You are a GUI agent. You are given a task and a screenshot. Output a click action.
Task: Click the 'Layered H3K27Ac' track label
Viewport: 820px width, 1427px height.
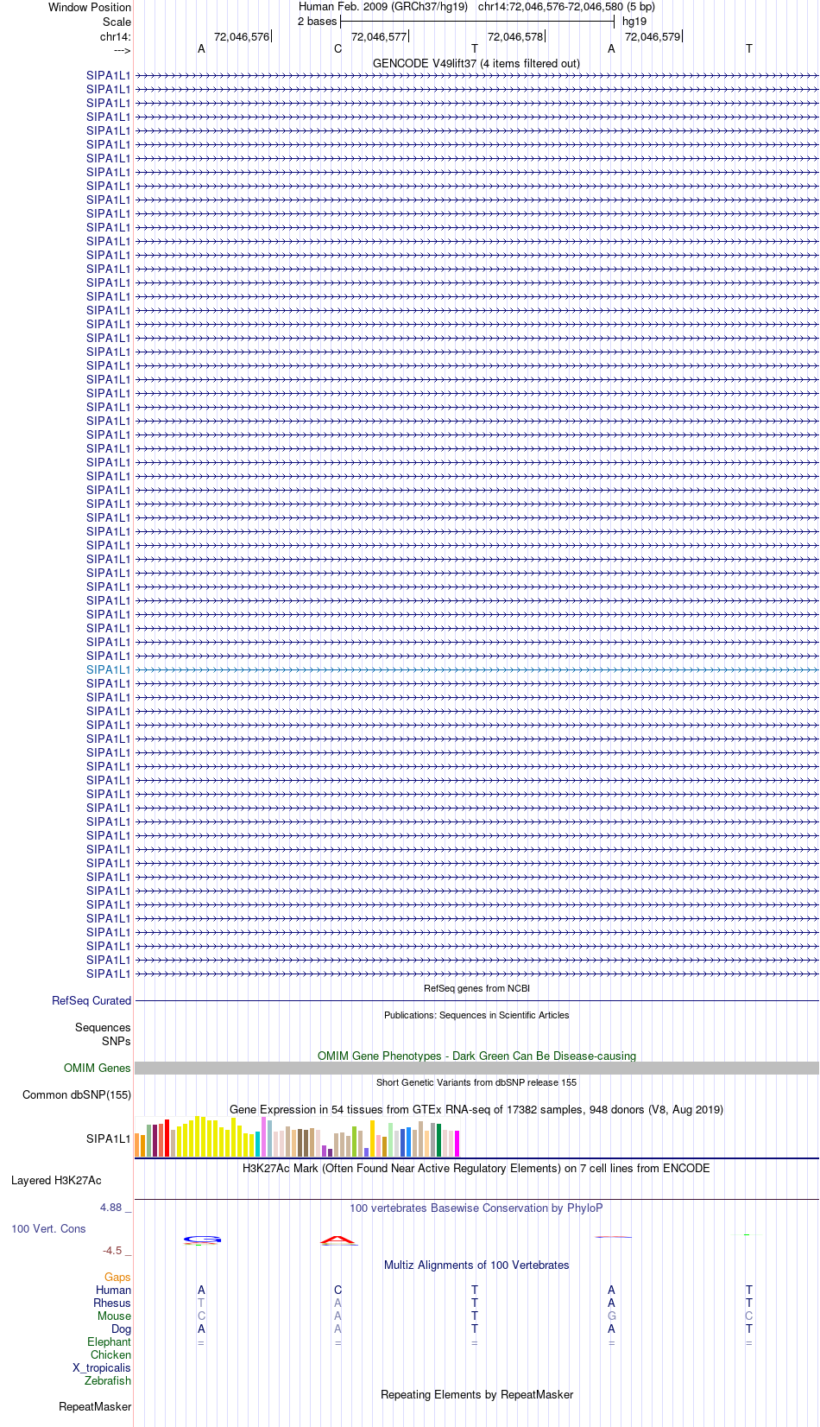[56, 1180]
